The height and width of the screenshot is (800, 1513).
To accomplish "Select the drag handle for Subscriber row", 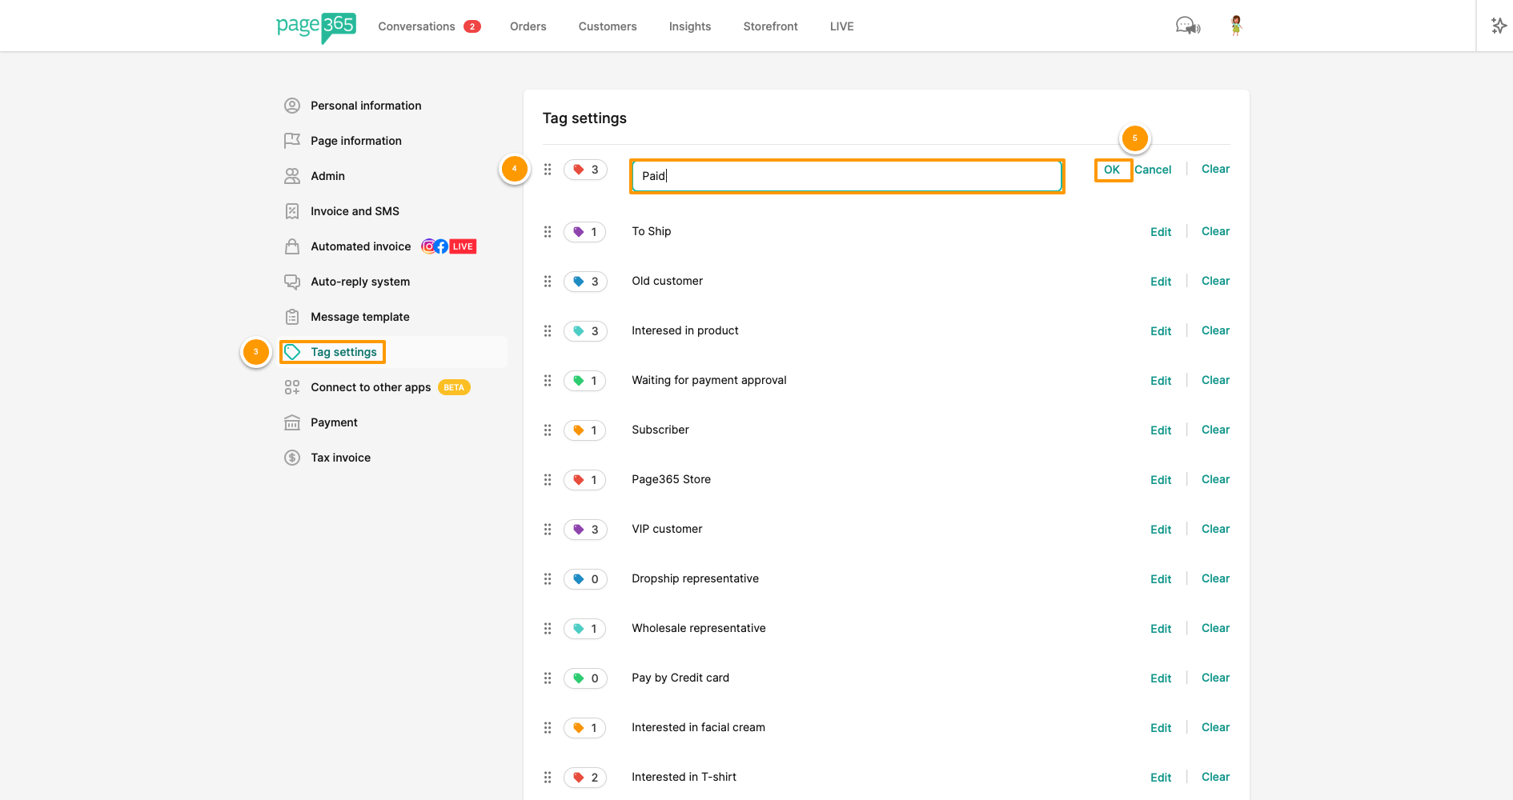I will [x=548, y=430].
